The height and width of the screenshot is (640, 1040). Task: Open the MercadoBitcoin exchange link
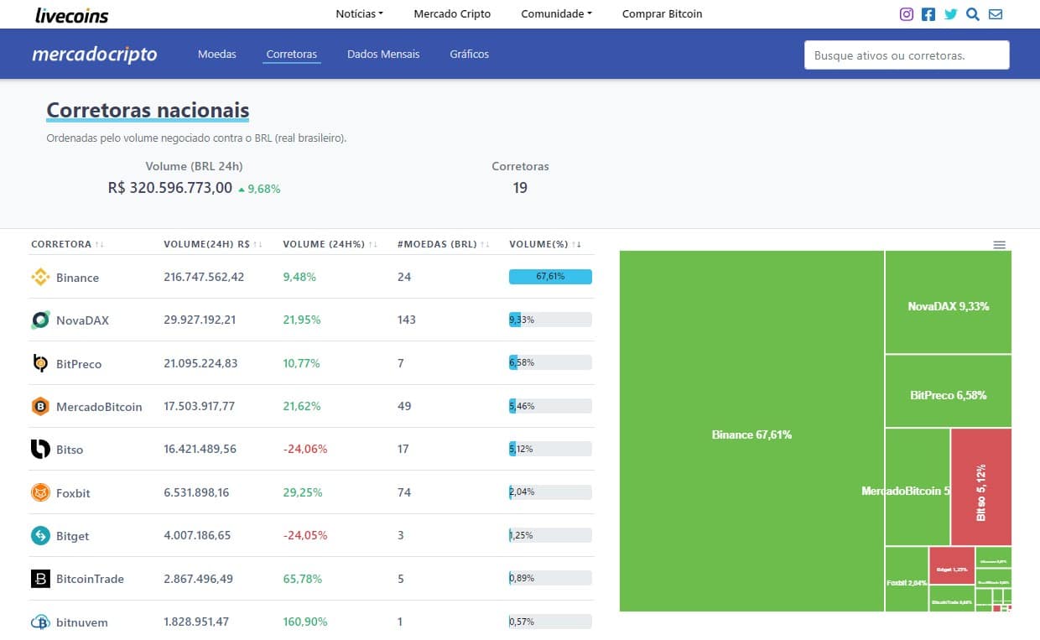(x=99, y=407)
